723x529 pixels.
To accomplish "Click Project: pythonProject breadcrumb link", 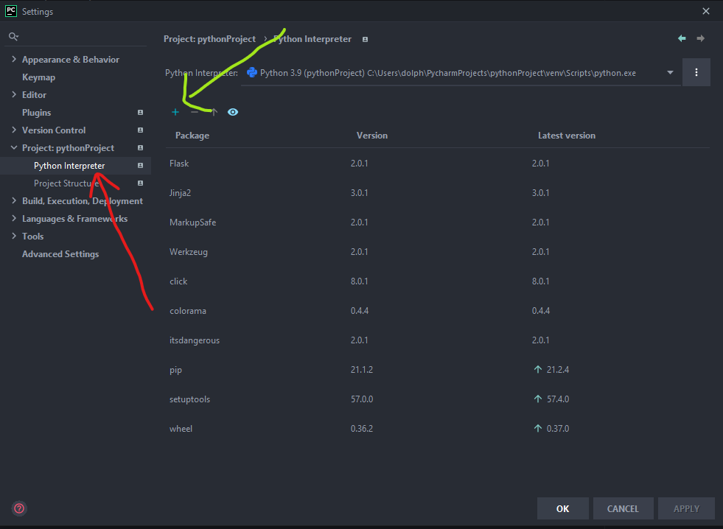I will (x=209, y=39).
